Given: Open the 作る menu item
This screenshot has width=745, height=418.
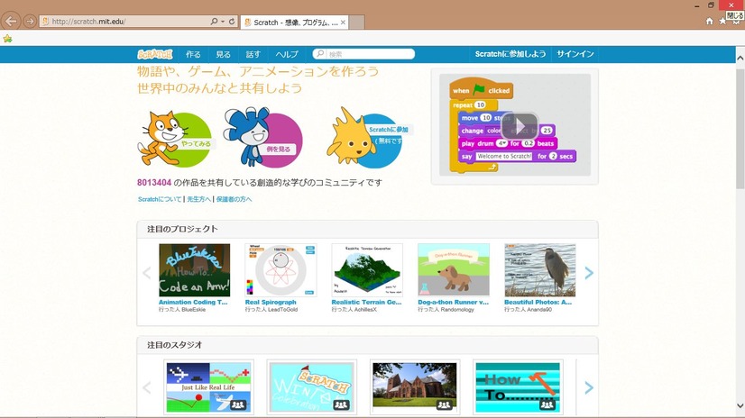Looking at the screenshot, I should 193,54.
